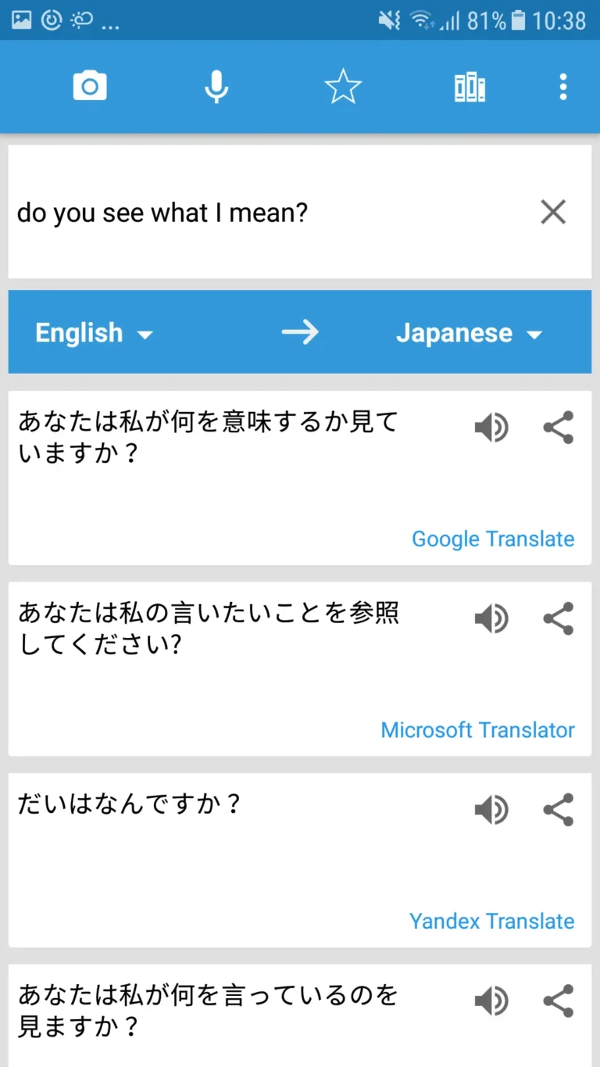
Task: Start voice input with the microphone
Action: [216, 86]
